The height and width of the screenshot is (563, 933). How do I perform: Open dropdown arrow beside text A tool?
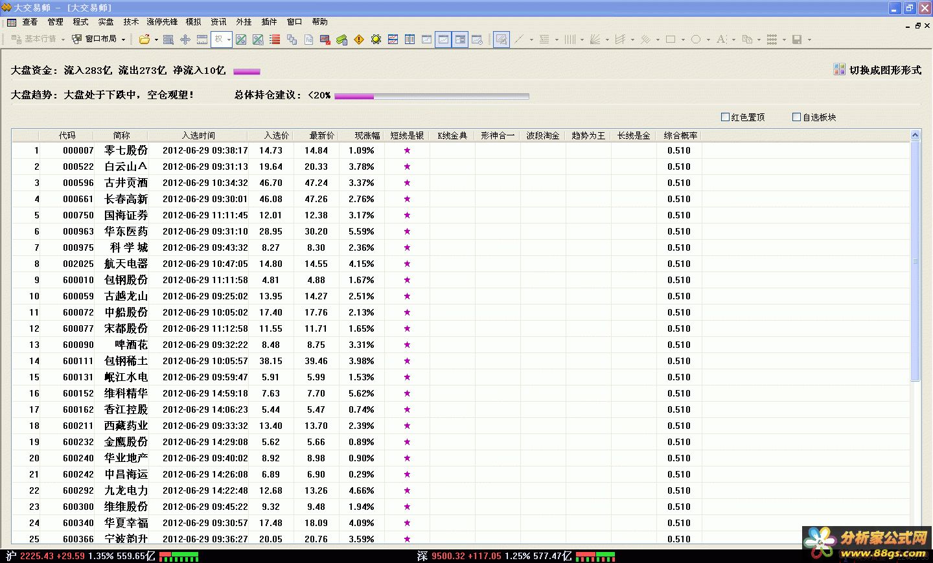click(x=733, y=40)
